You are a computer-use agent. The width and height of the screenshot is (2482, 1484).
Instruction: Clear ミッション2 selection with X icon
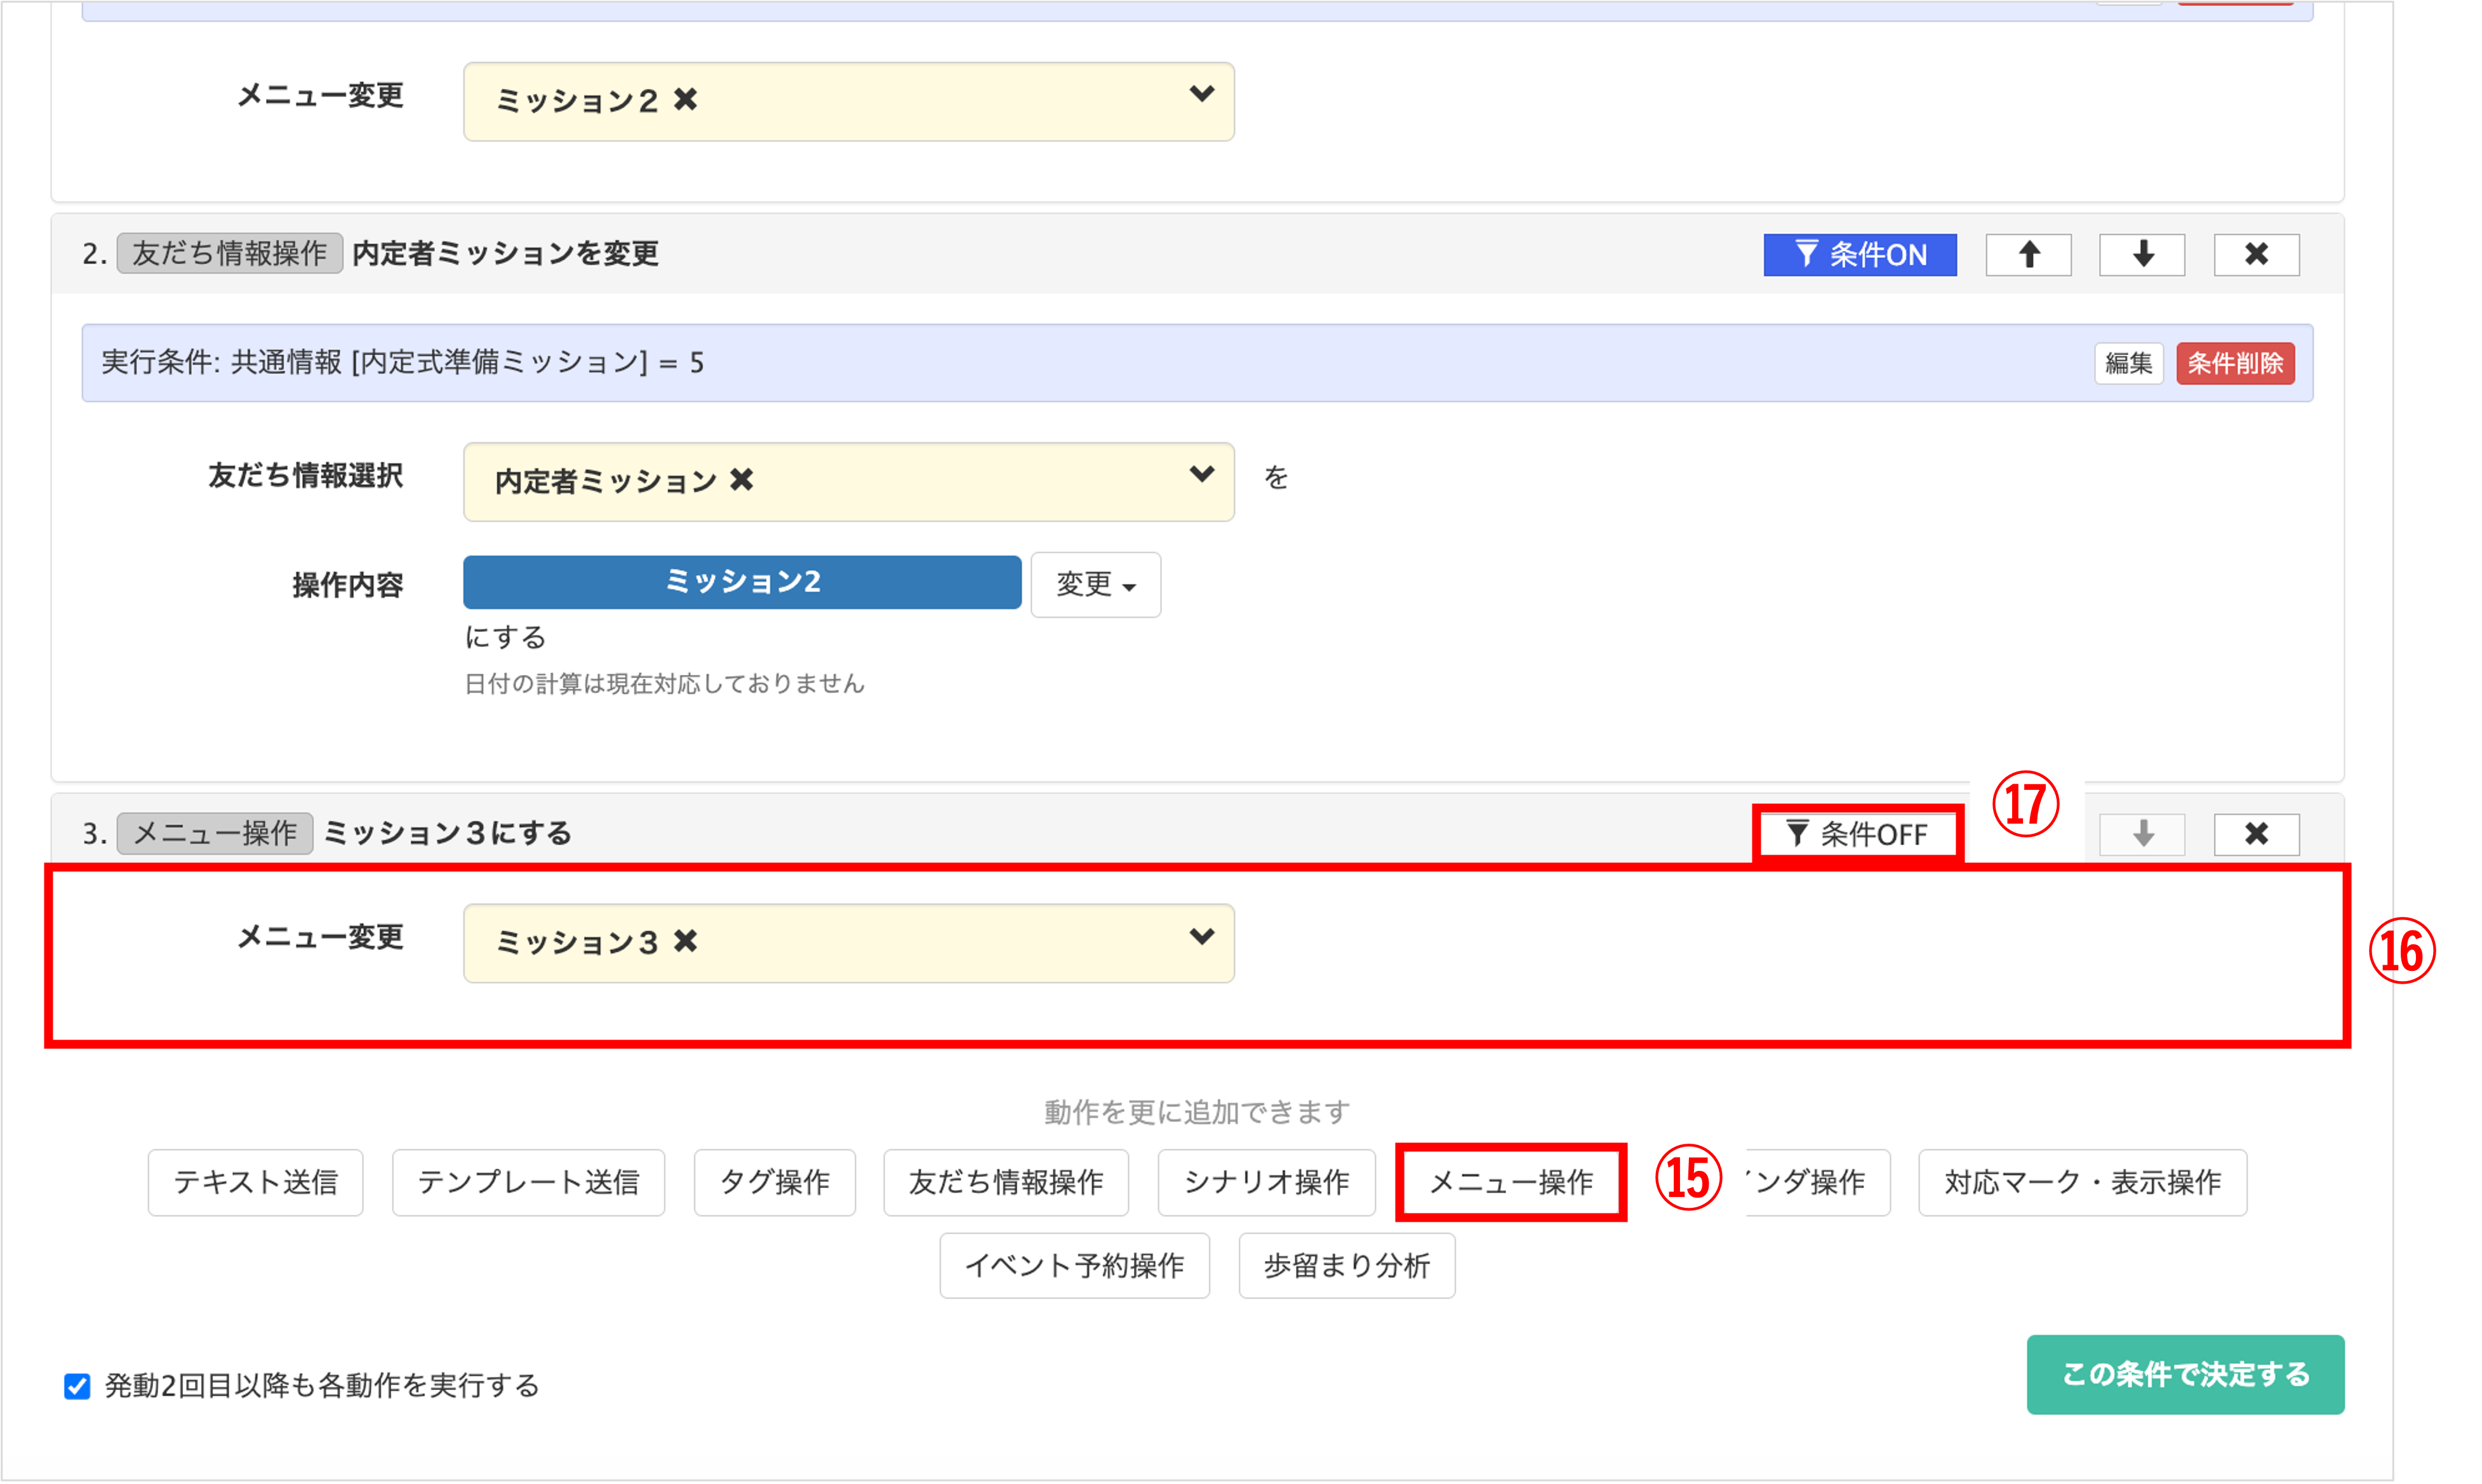[x=686, y=100]
